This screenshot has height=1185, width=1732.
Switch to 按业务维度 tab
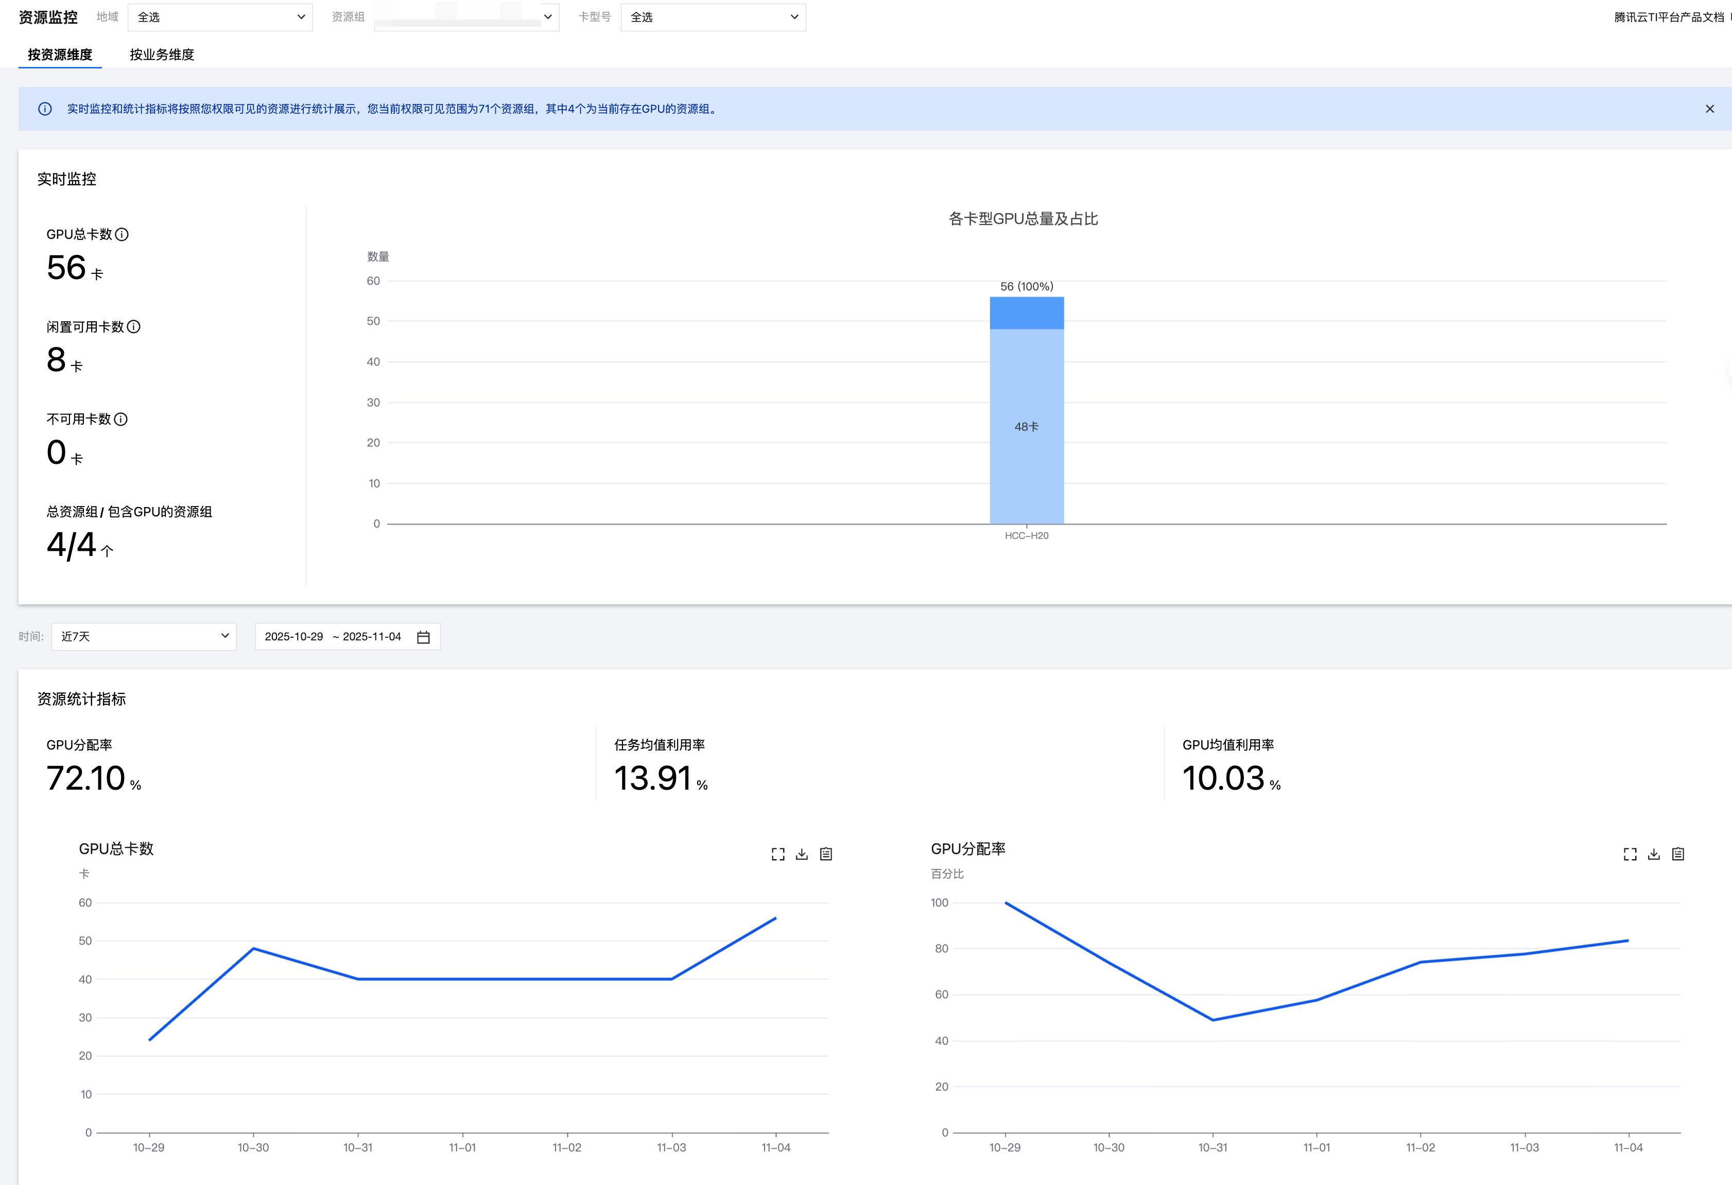tap(162, 55)
